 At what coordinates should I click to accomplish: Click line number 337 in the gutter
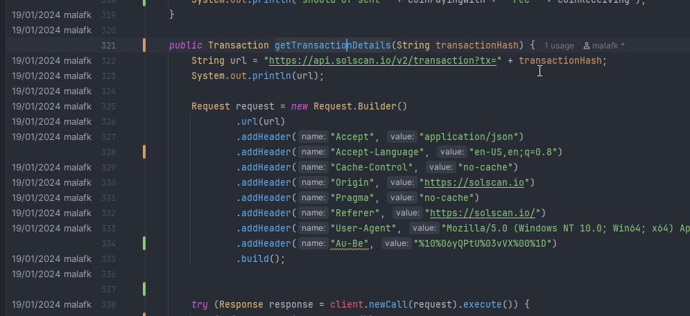(108, 290)
